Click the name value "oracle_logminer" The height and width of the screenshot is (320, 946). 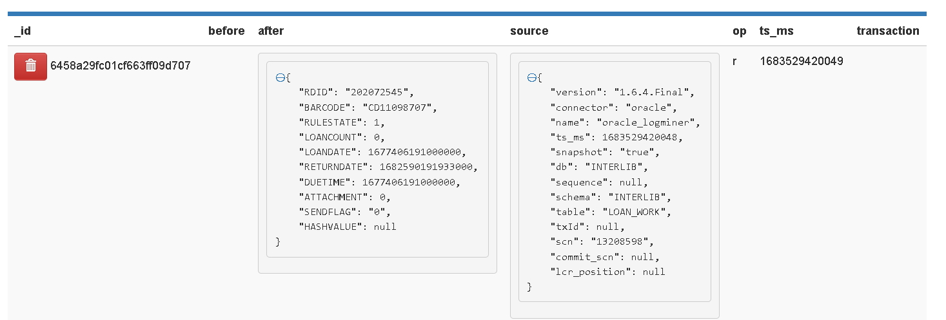(648, 122)
